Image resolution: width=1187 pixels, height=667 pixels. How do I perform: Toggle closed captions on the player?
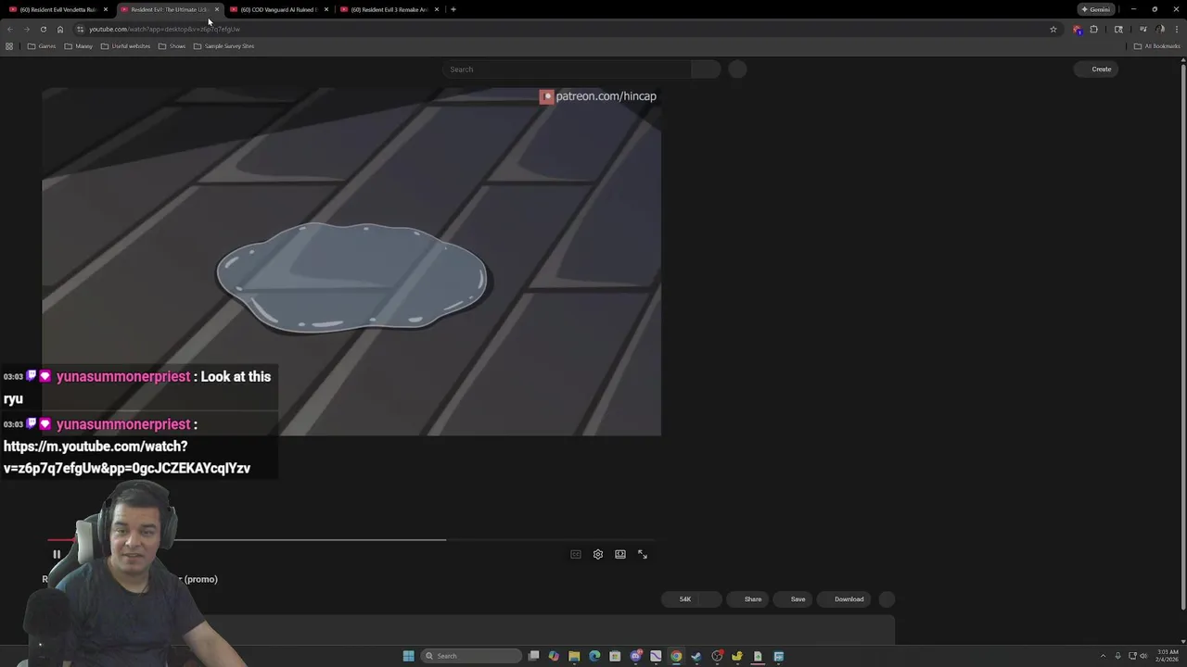[576, 554]
